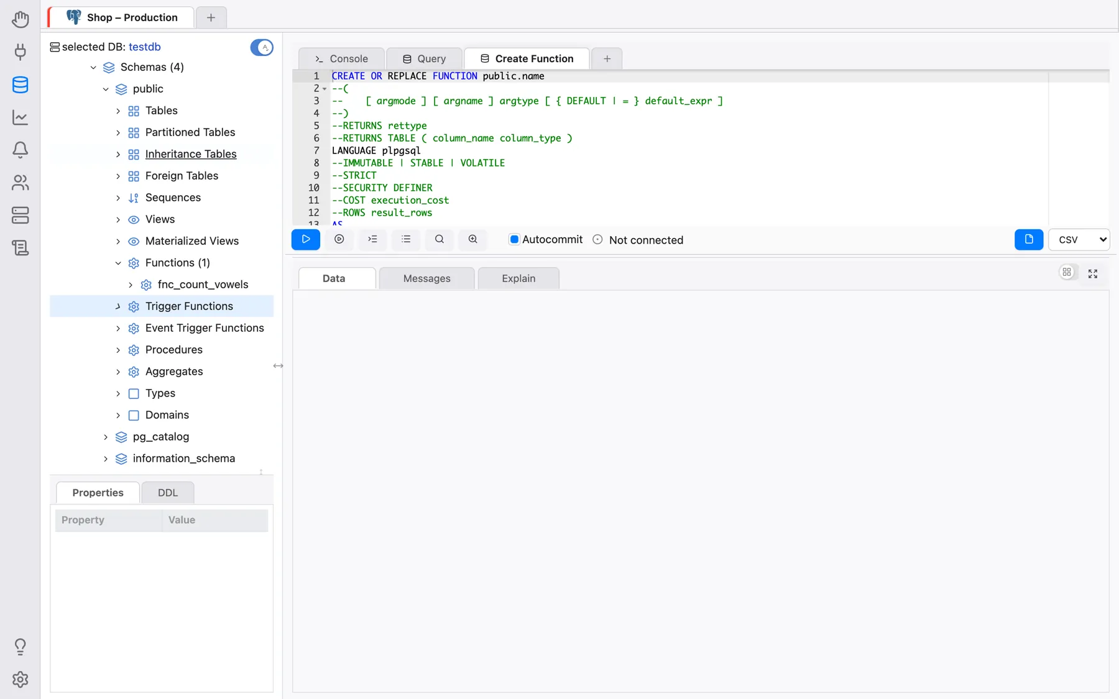
Task: Expand the Tables node
Action: click(x=118, y=111)
